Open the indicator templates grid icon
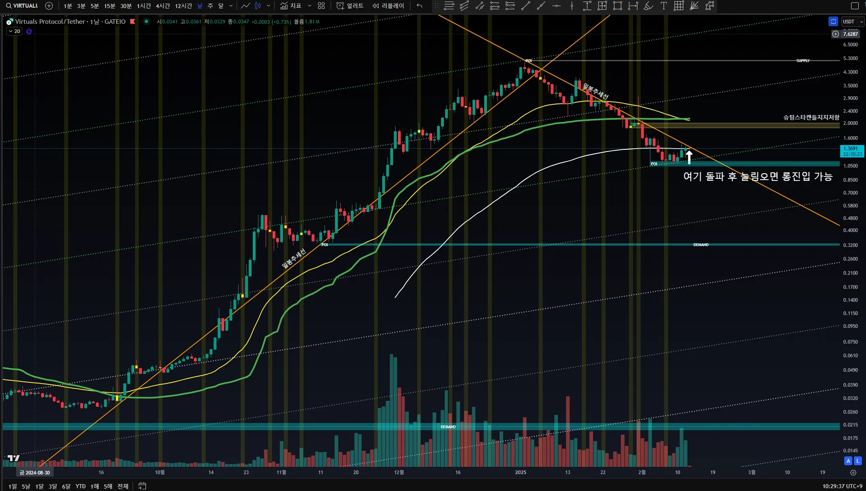866x491 pixels. point(321,6)
